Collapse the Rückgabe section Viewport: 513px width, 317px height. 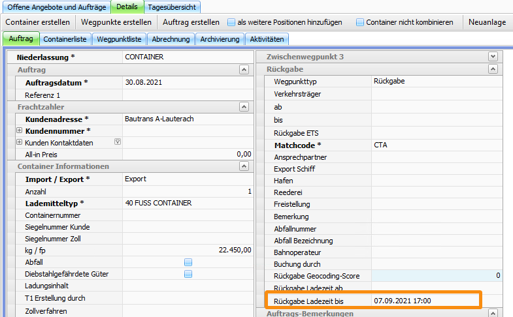[x=493, y=70]
